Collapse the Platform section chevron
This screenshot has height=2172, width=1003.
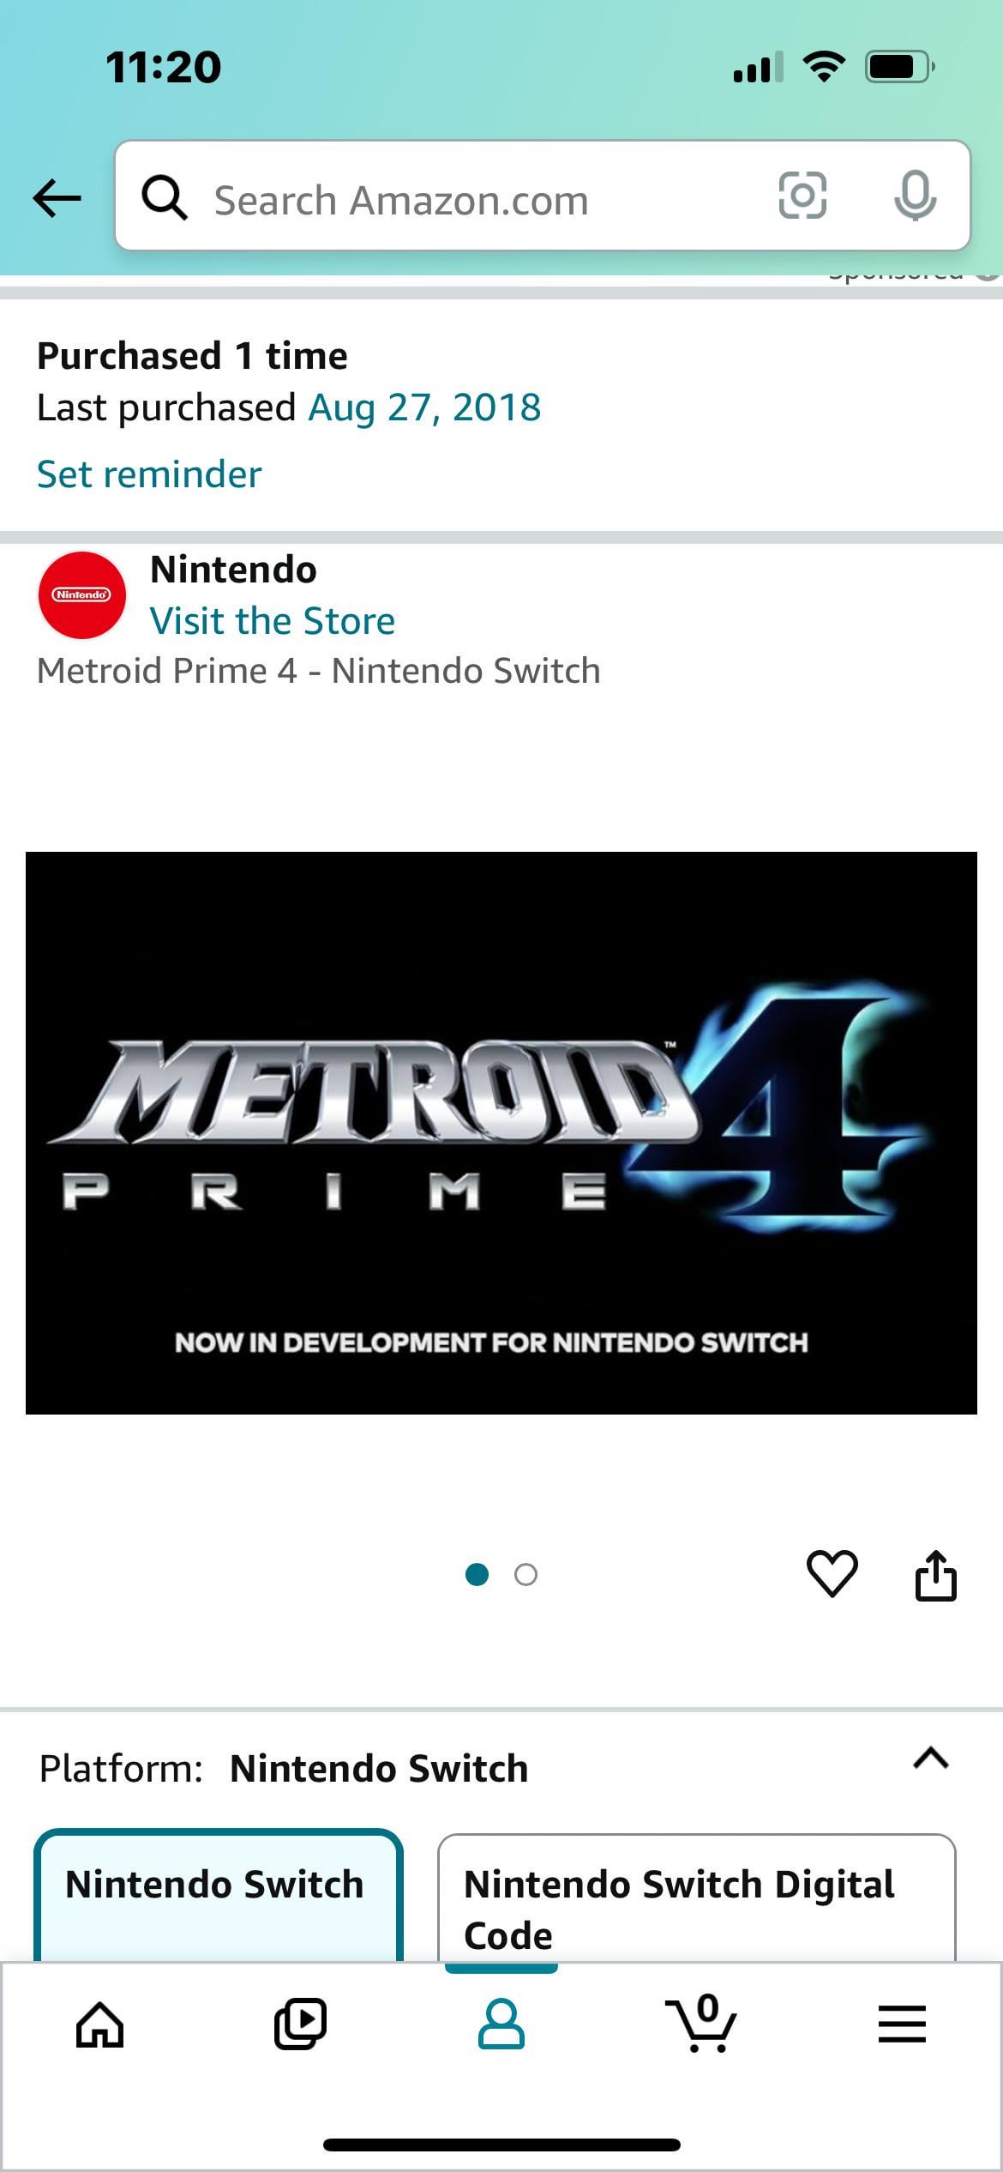coord(931,1759)
